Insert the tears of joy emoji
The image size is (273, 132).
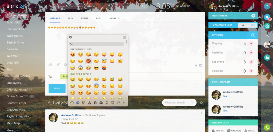(120, 79)
